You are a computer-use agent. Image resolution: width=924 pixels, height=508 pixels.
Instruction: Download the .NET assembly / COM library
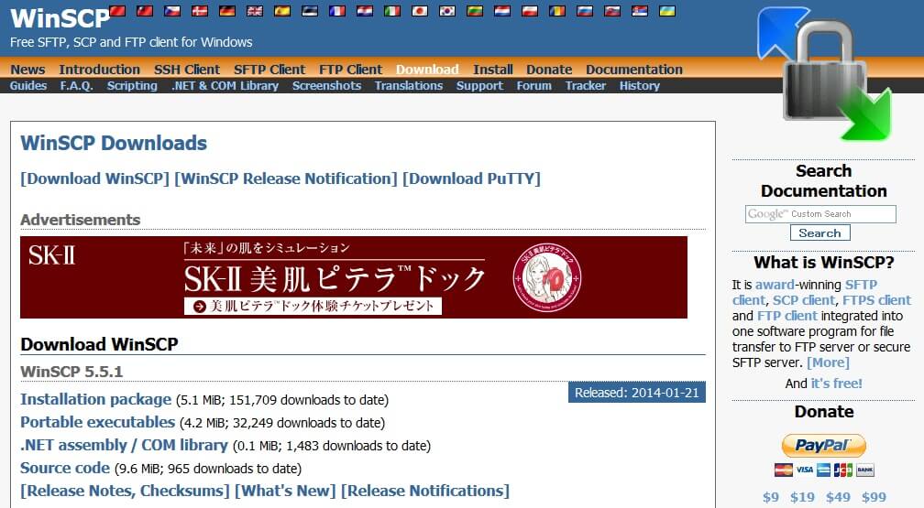tap(124, 445)
